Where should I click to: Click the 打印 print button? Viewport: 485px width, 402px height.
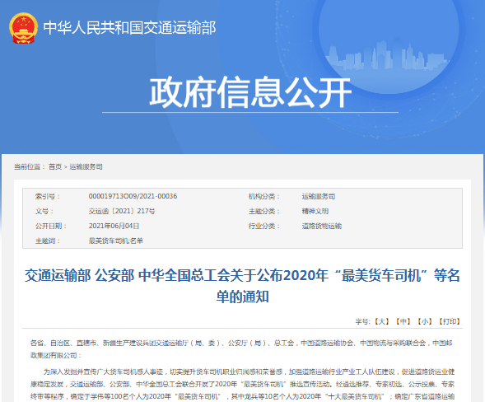point(450,321)
